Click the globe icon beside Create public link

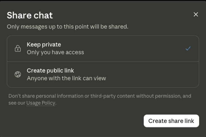18,74
